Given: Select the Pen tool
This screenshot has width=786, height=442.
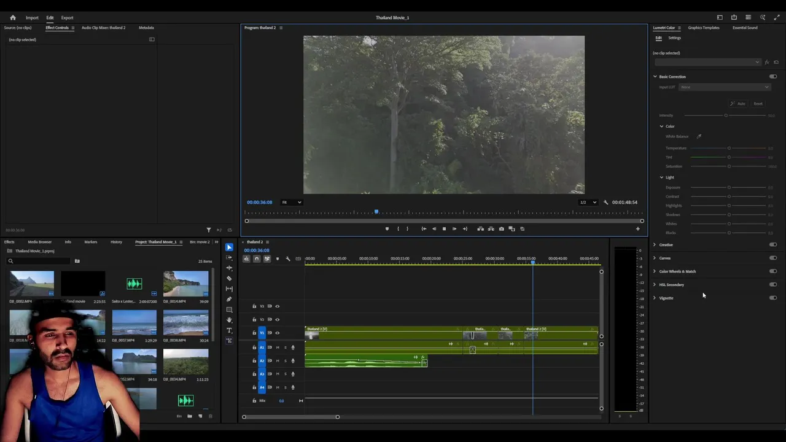Looking at the screenshot, I should coord(229,299).
